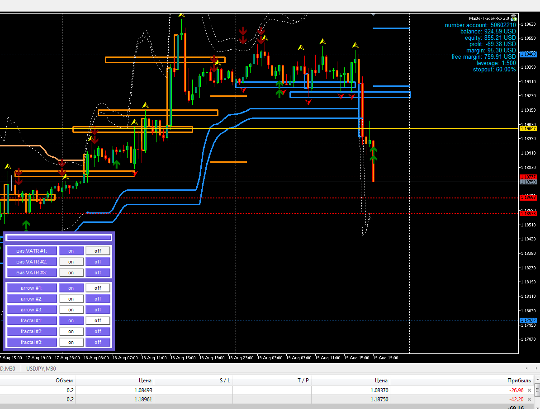Close the order with -26.96 profit

click(529, 390)
